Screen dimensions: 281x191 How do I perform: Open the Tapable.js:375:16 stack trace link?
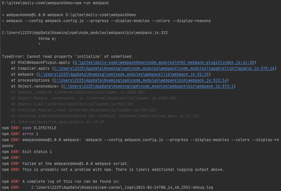[165, 68]
